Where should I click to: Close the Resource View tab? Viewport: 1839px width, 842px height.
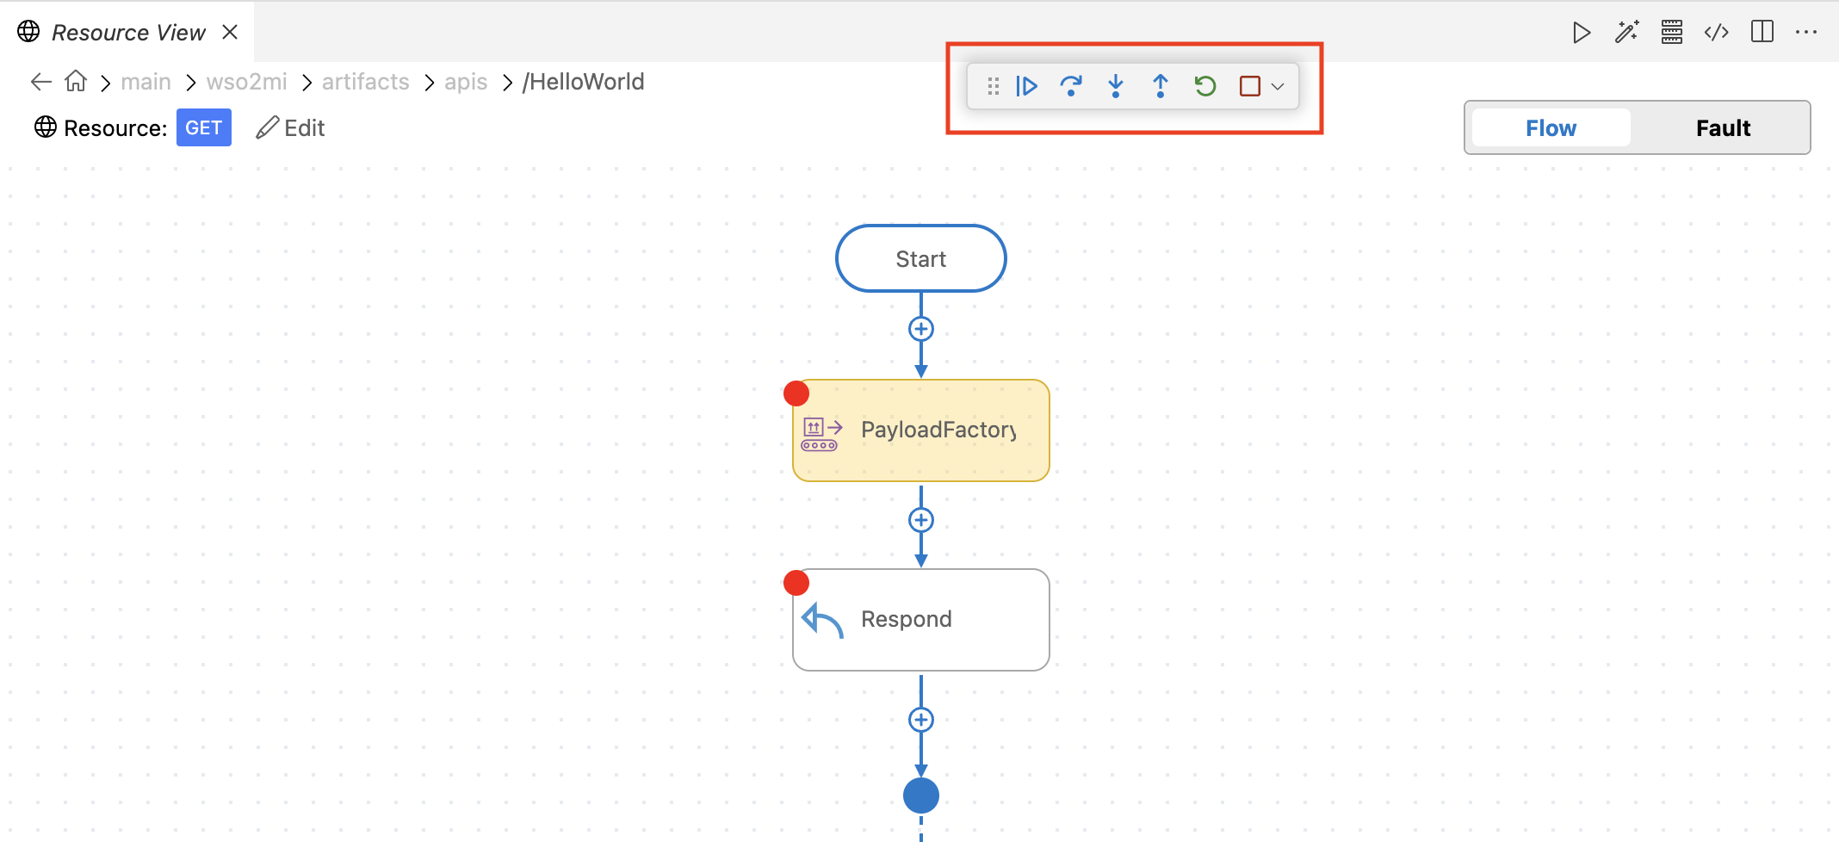[x=230, y=32]
